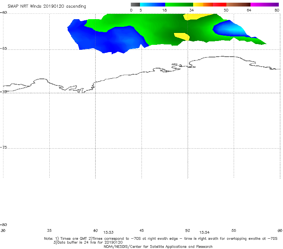The height and width of the screenshot is (249, 283).
Task: Click the small yellow wind patch inside the green area
Action: click(x=182, y=36)
